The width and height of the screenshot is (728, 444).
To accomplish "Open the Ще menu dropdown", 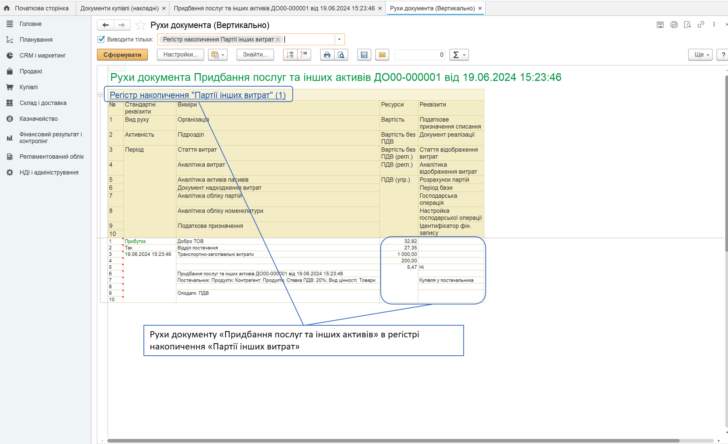I will tap(700, 55).
